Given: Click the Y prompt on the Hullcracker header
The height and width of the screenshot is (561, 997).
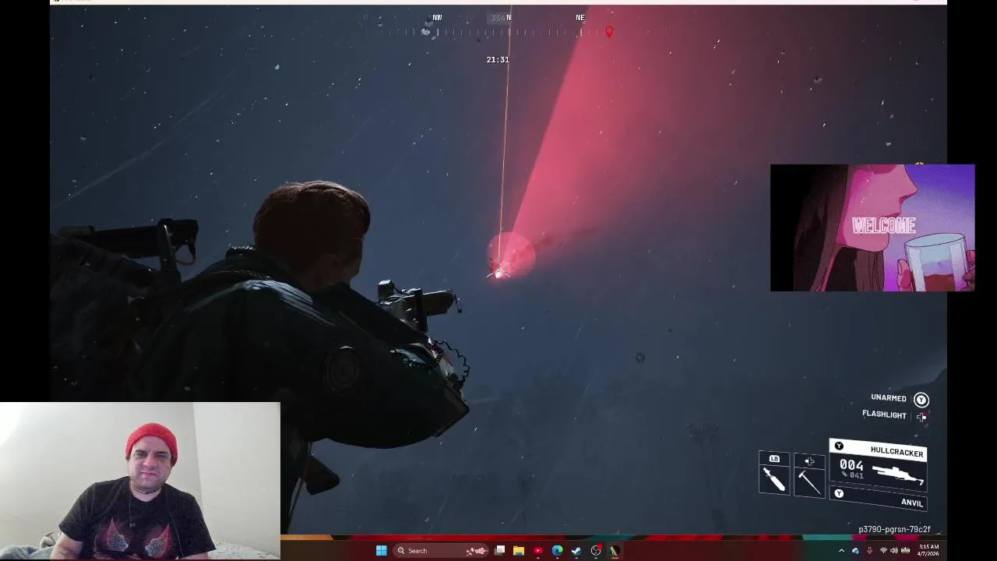Looking at the screenshot, I should (839, 446).
